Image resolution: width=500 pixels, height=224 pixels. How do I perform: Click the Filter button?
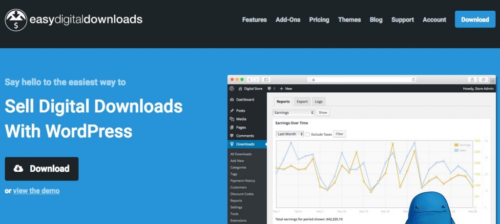(340, 134)
